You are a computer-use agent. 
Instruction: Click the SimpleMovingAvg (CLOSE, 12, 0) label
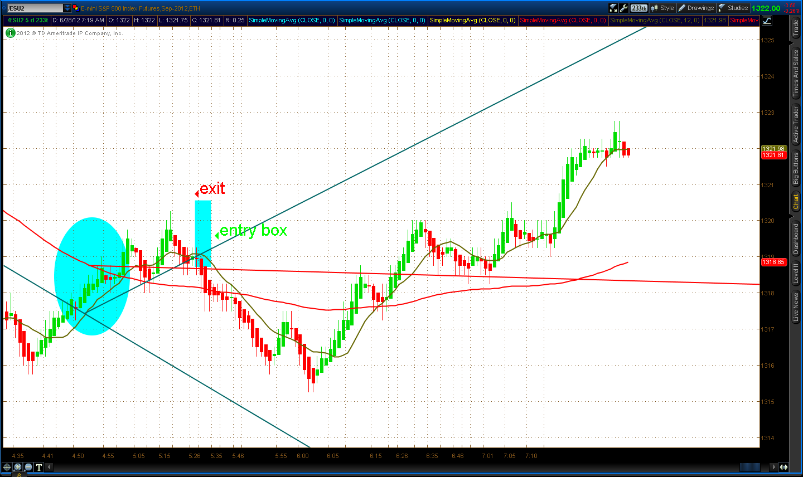click(x=655, y=20)
